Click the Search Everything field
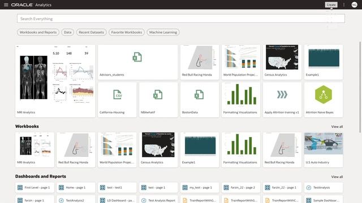The height and width of the screenshot is (203, 362). tap(181, 19)
